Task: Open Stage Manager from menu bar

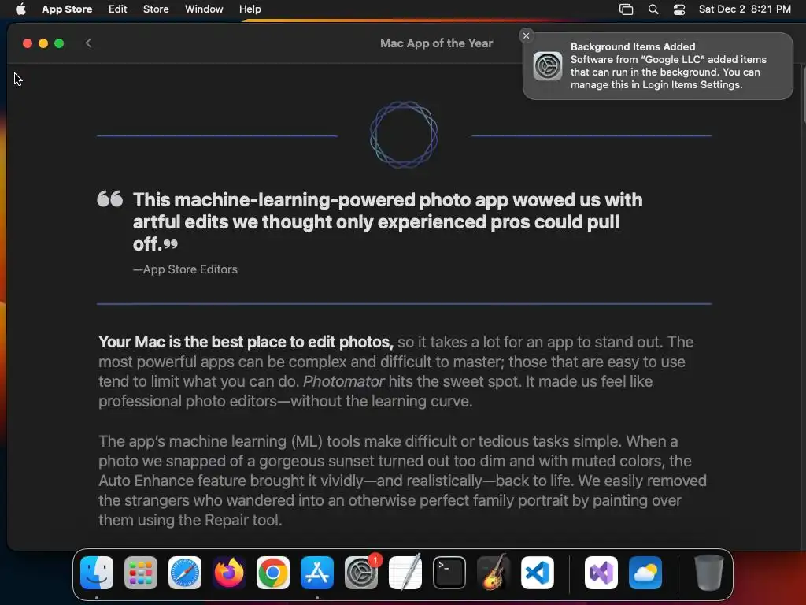Action: [626, 9]
